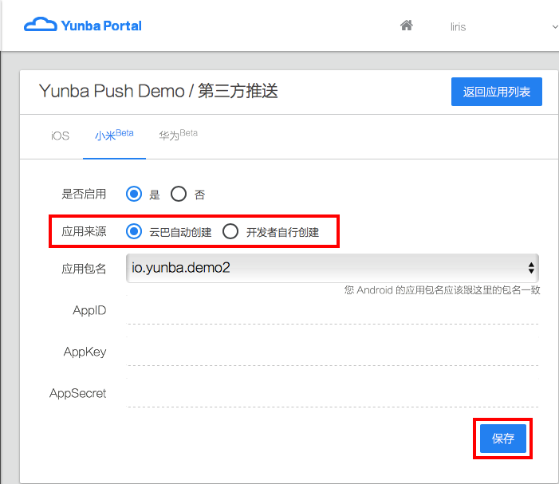Expand the user account chevron
The width and height of the screenshot is (559, 484).
pos(555,27)
